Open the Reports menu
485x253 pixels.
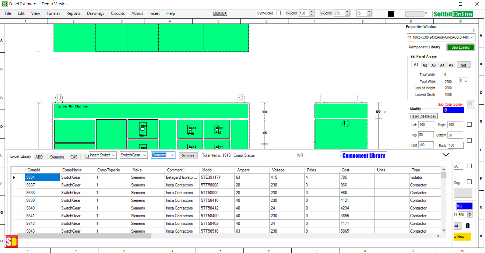tap(73, 13)
